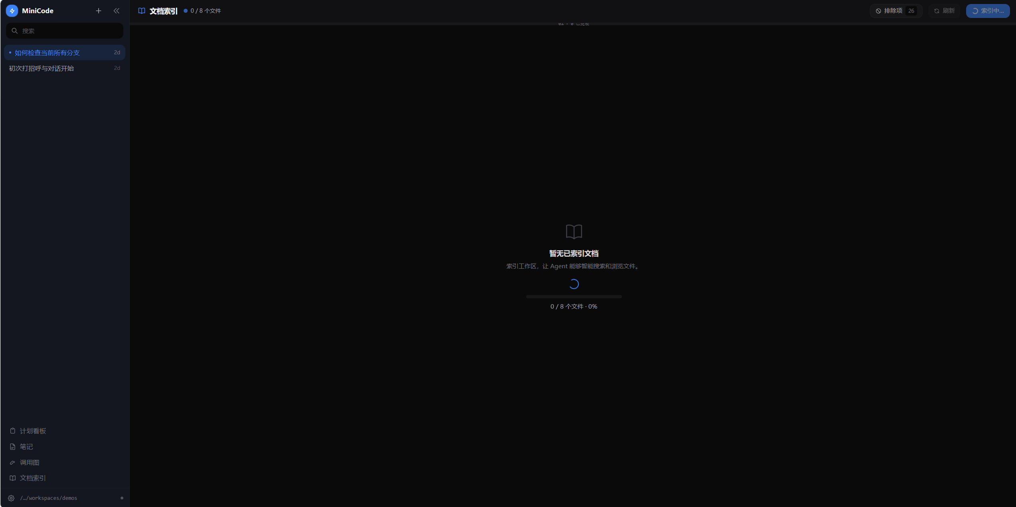
Task: Click the note file icon beside 笔记
Action: [13, 446]
